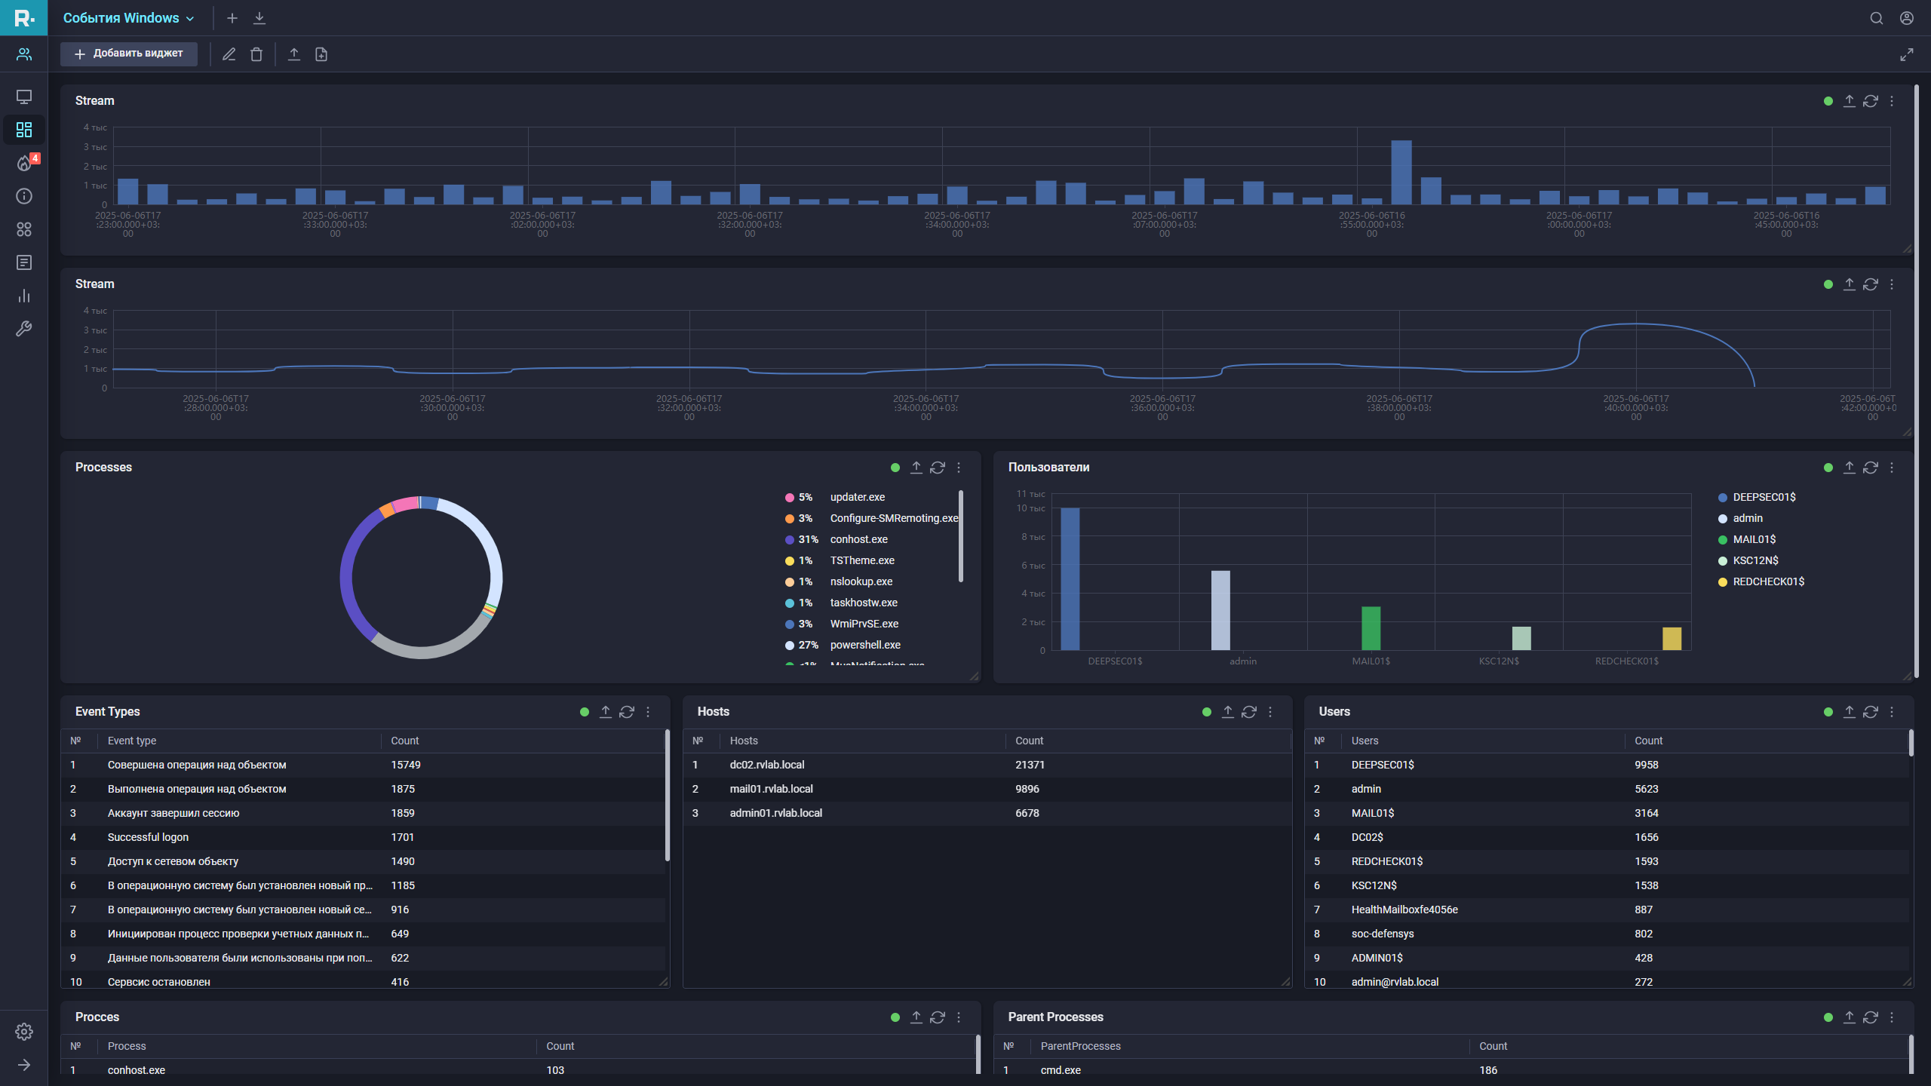The image size is (1931, 1086).
Task: Click the pencil edit dashboard icon
Action: click(x=229, y=54)
